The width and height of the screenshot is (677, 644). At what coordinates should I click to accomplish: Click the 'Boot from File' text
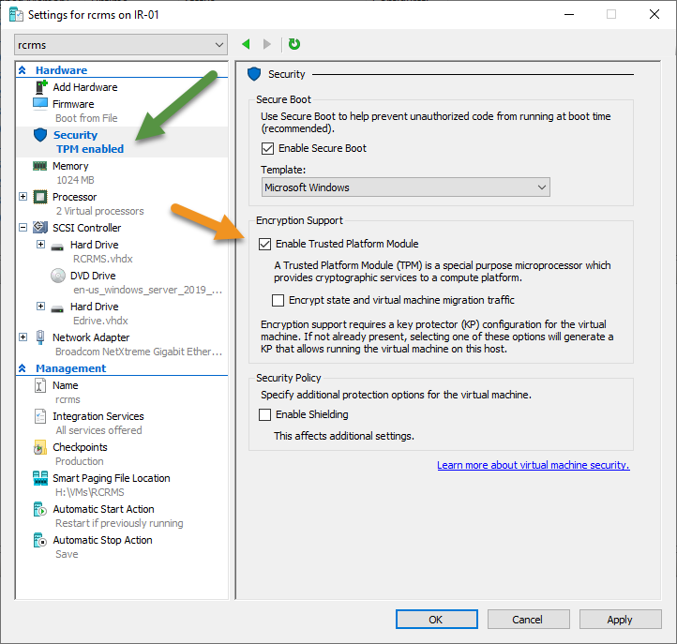[x=86, y=118]
